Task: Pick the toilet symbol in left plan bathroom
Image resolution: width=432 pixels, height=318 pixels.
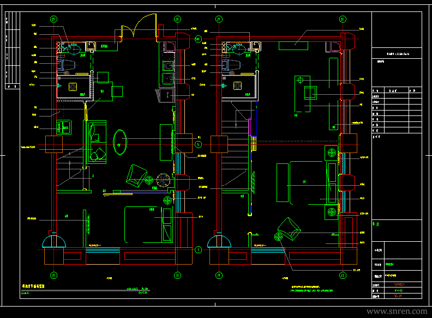Action: tap(66, 65)
